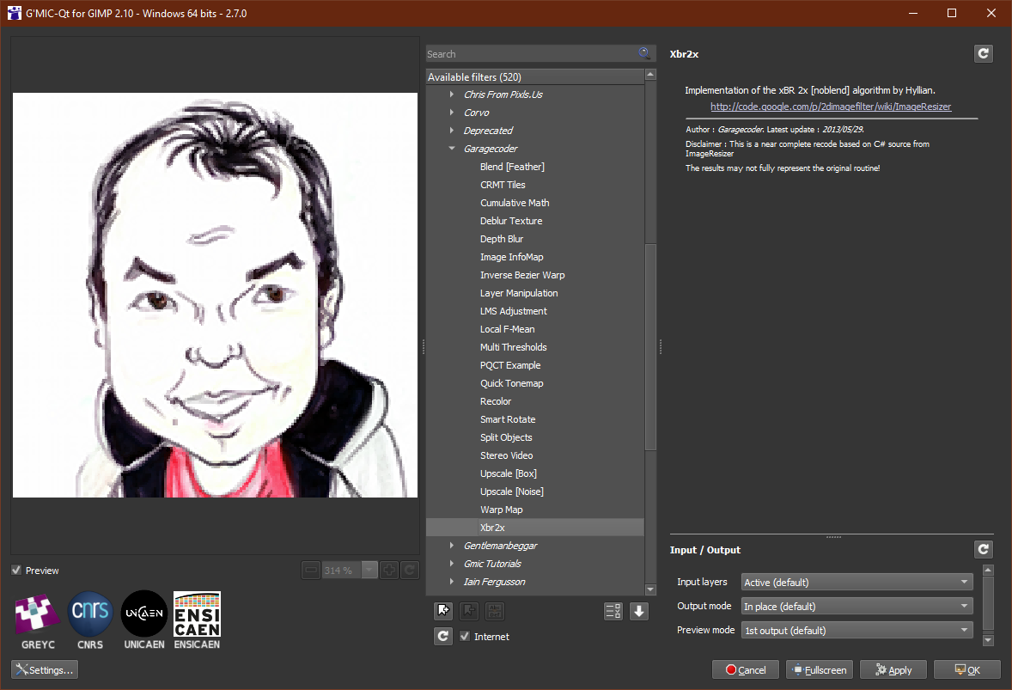Image resolution: width=1012 pixels, height=690 pixels.
Task: Add filter to favorites bookmark icon
Action: pos(443,611)
